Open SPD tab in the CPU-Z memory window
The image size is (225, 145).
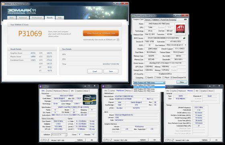[197, 91]
